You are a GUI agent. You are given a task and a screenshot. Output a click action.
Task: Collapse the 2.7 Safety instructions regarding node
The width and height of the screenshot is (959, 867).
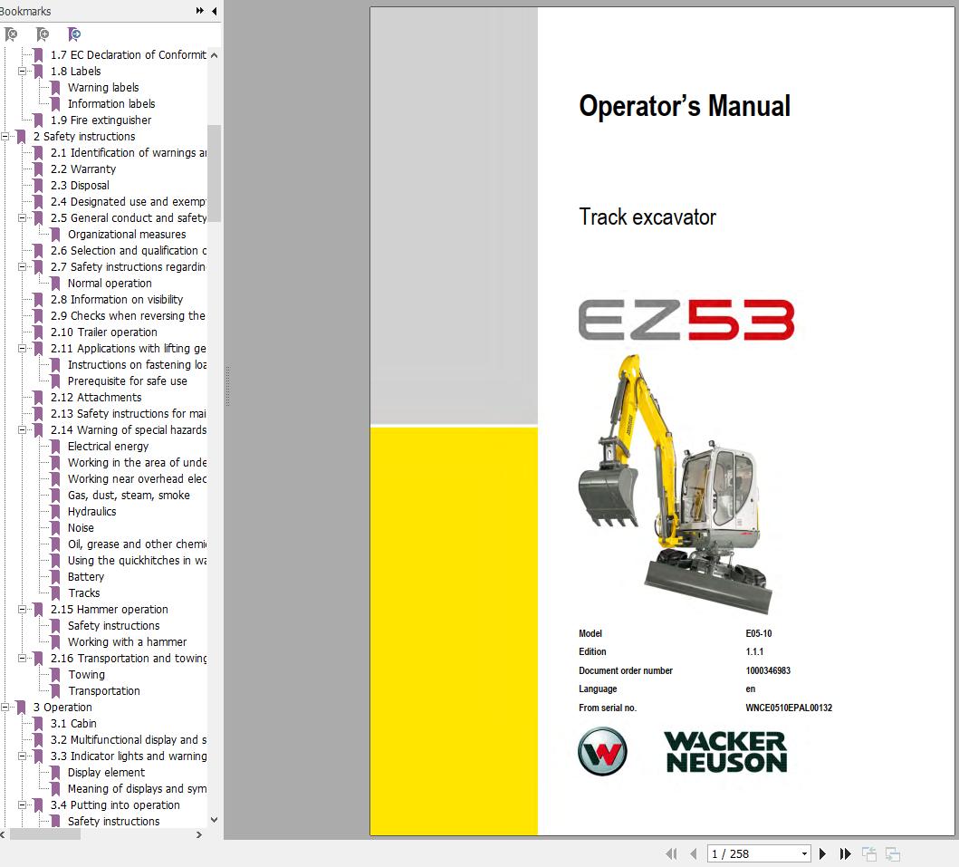click(22, 266)
